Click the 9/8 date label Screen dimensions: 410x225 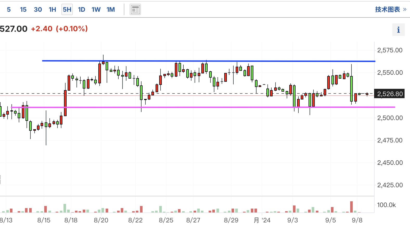(x=357, y=220)
